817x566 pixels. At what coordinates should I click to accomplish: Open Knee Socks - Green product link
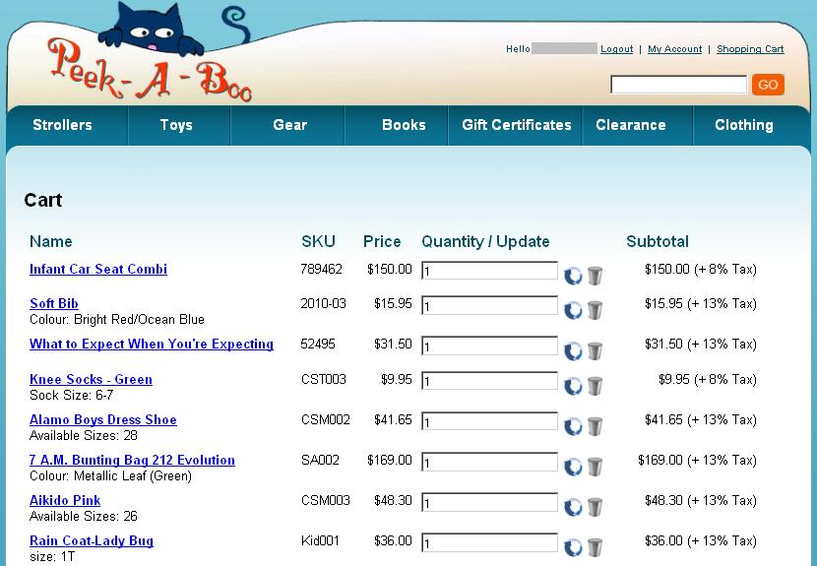92,379
